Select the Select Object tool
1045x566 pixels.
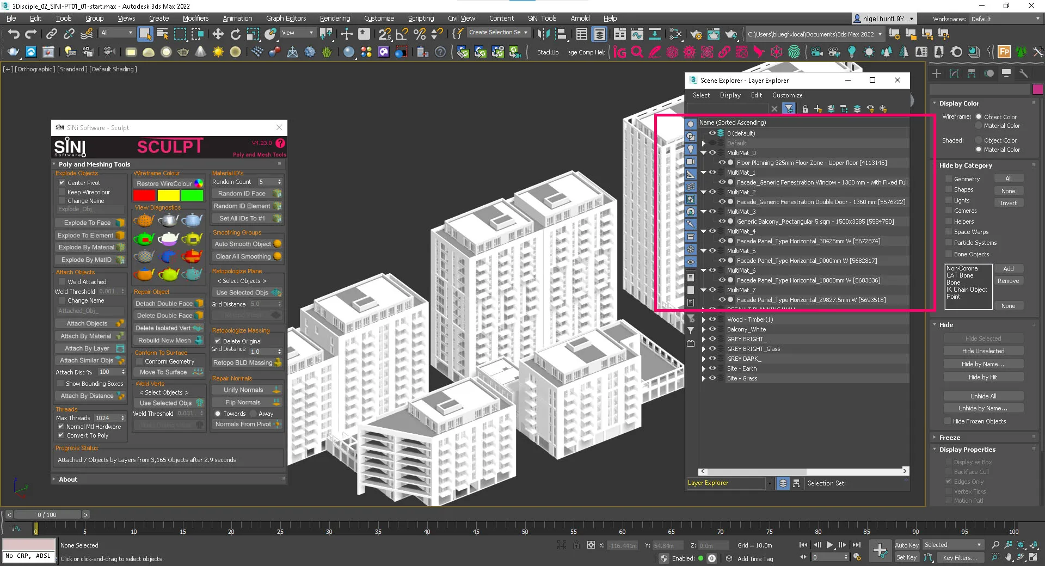(x=145, y=34)
